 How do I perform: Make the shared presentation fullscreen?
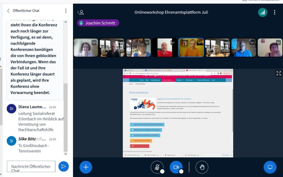(279, 73)
